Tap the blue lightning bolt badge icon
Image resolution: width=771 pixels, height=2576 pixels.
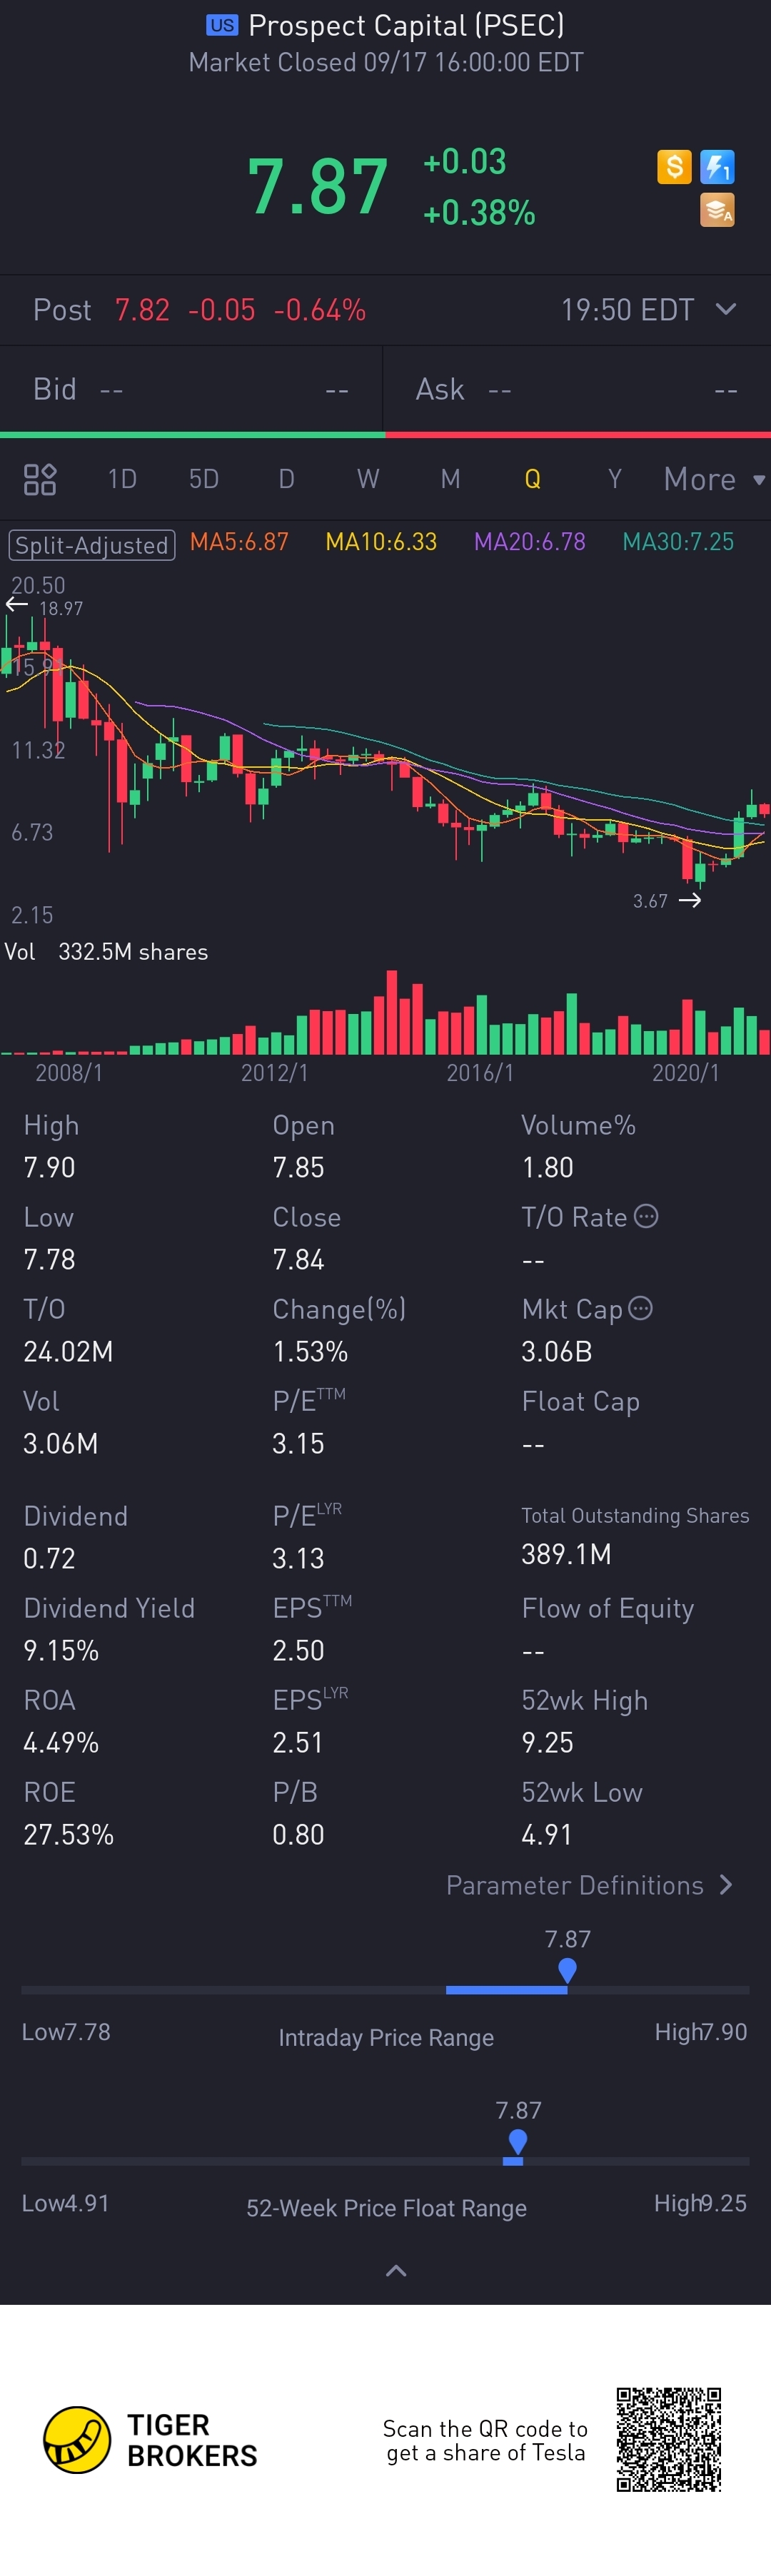point(717,166)
